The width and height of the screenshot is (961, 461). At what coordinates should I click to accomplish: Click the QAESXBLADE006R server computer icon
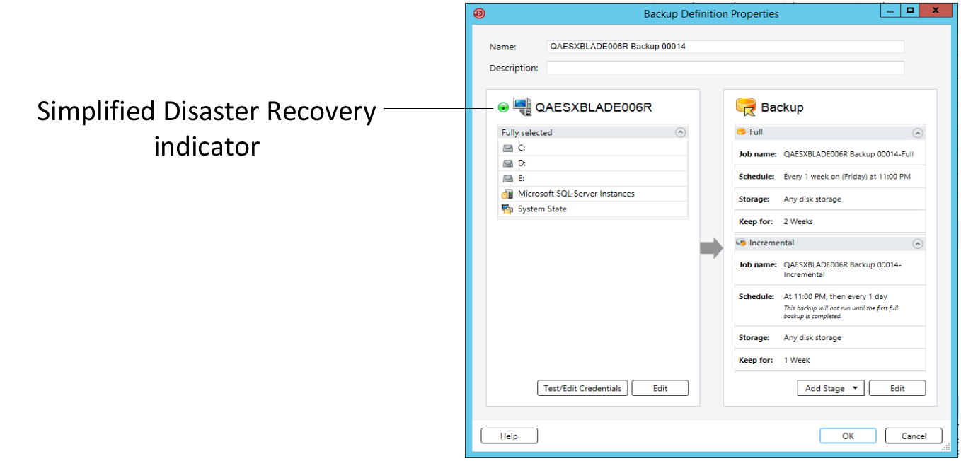click(522, 107)
